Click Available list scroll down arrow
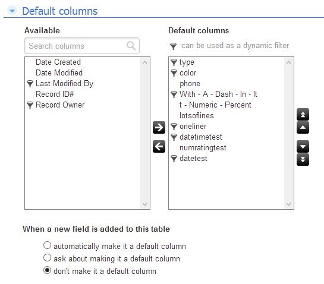 [145, 204]
